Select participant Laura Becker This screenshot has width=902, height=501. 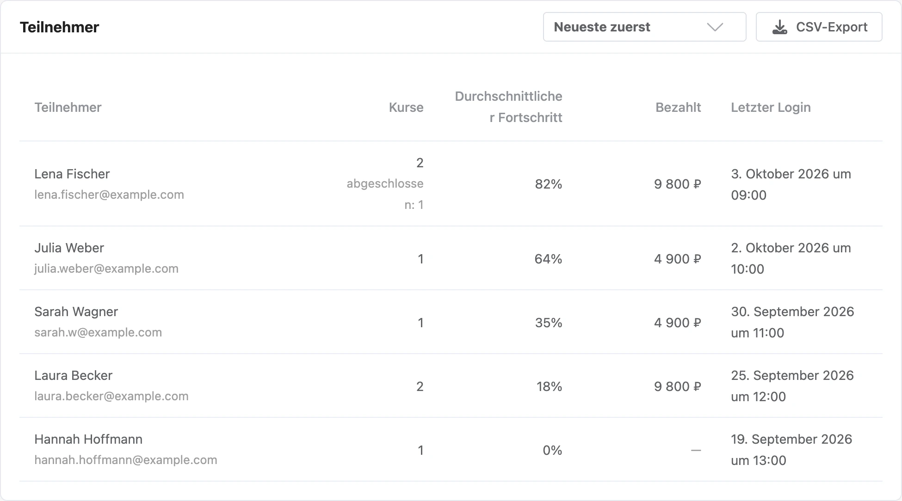pos(74,375)
